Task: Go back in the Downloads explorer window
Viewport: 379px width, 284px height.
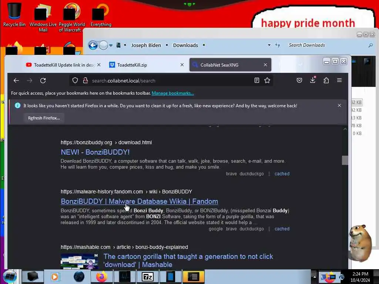Action: click(x=93, y=45)
